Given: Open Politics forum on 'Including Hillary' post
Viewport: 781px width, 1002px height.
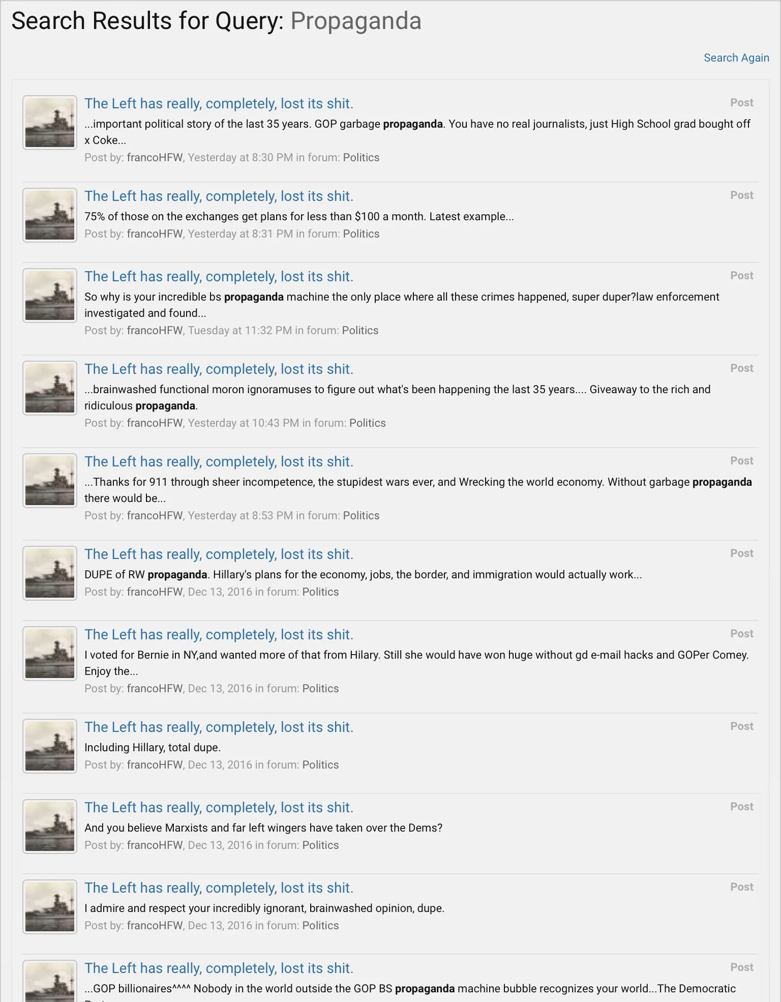Looking at the screenshot, I should tap(320, 765).
